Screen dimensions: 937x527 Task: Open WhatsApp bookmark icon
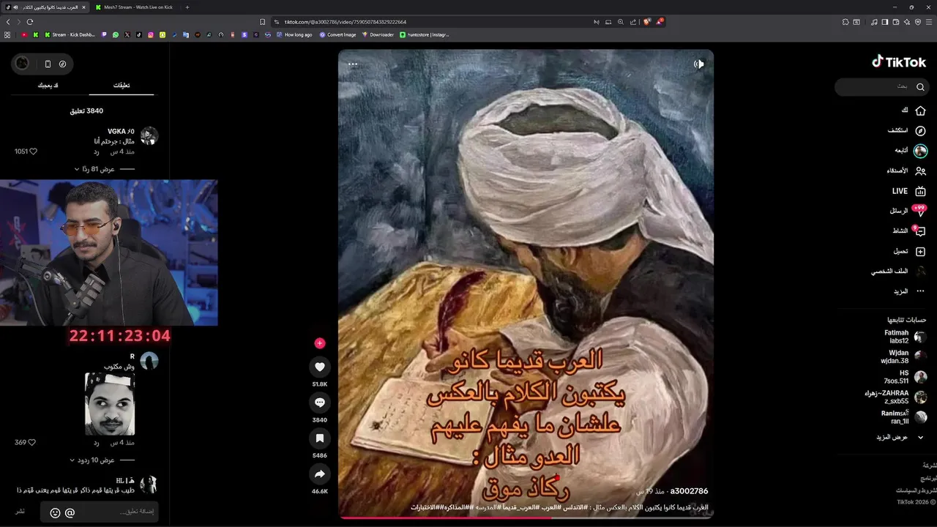click(x=115, y=34)
